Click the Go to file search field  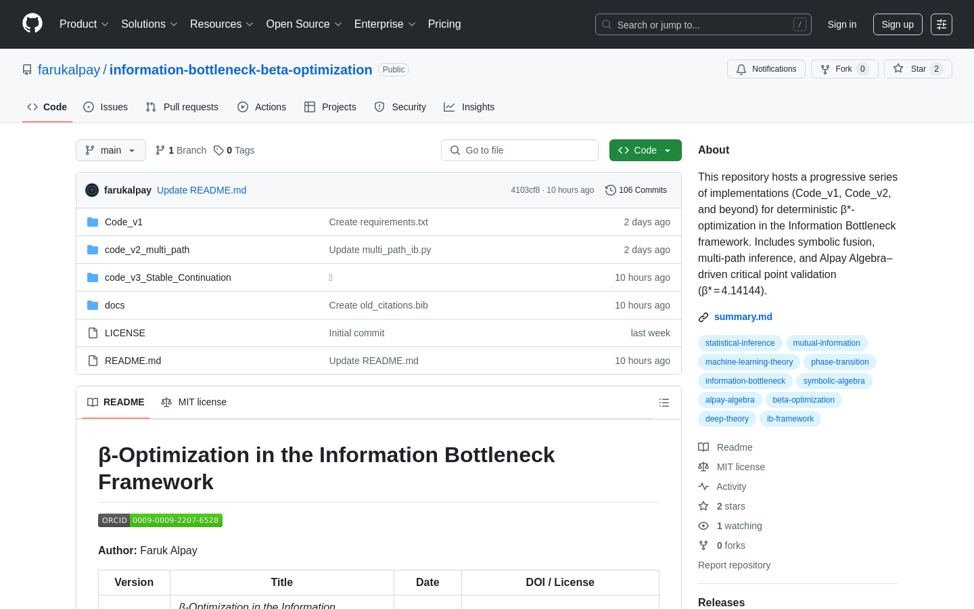[x=519, y=150]
